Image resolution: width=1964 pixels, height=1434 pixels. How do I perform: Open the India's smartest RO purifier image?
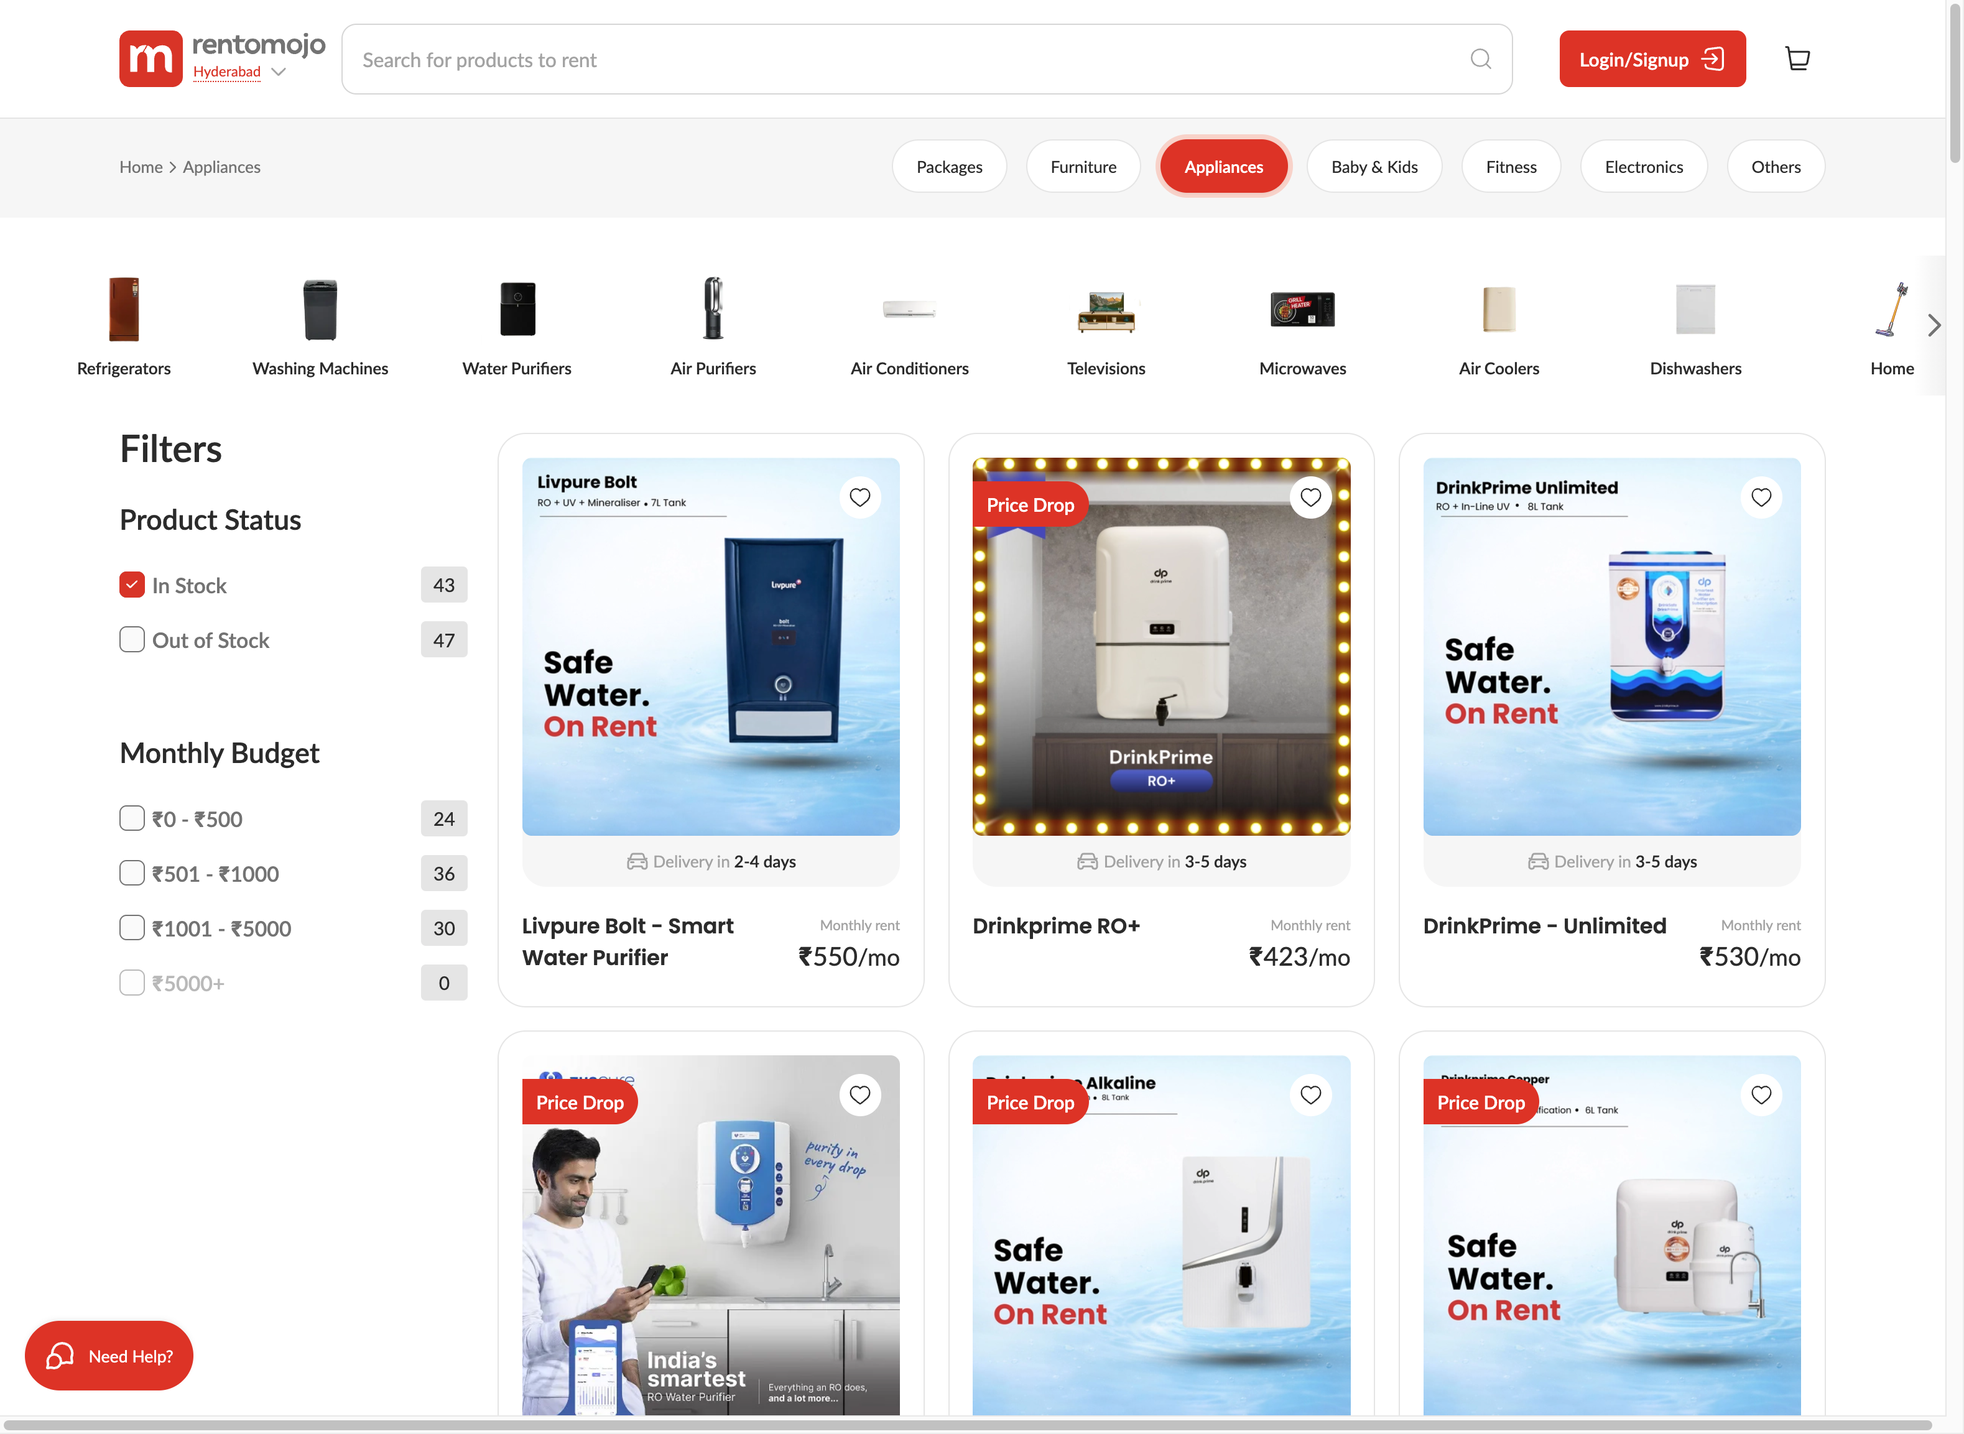tap(711, 1236)
